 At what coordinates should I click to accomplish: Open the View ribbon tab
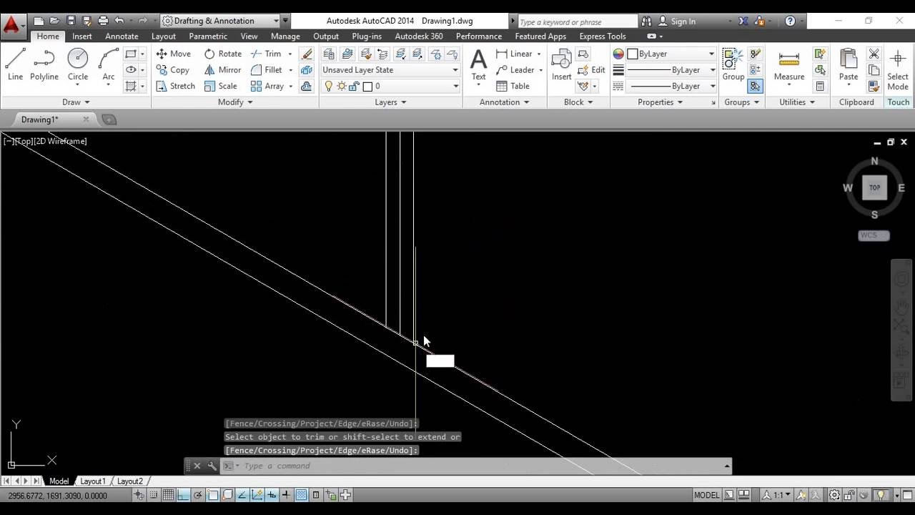click(x=249, y=36)
